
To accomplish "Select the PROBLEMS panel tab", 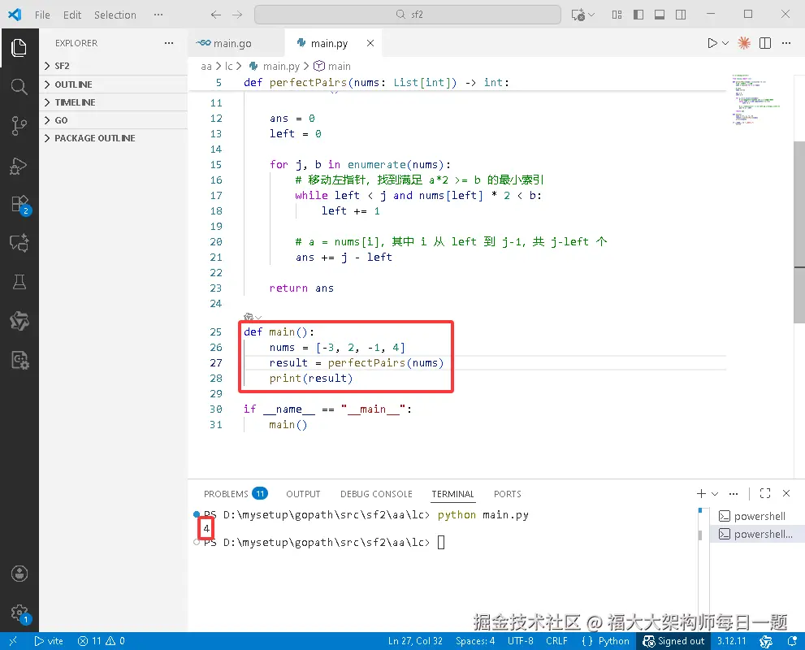I will tap(235, 494).
